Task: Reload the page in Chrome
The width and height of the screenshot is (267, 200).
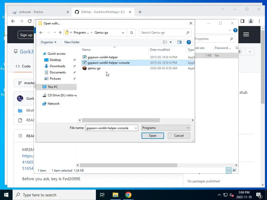Action: click(30, 21)
